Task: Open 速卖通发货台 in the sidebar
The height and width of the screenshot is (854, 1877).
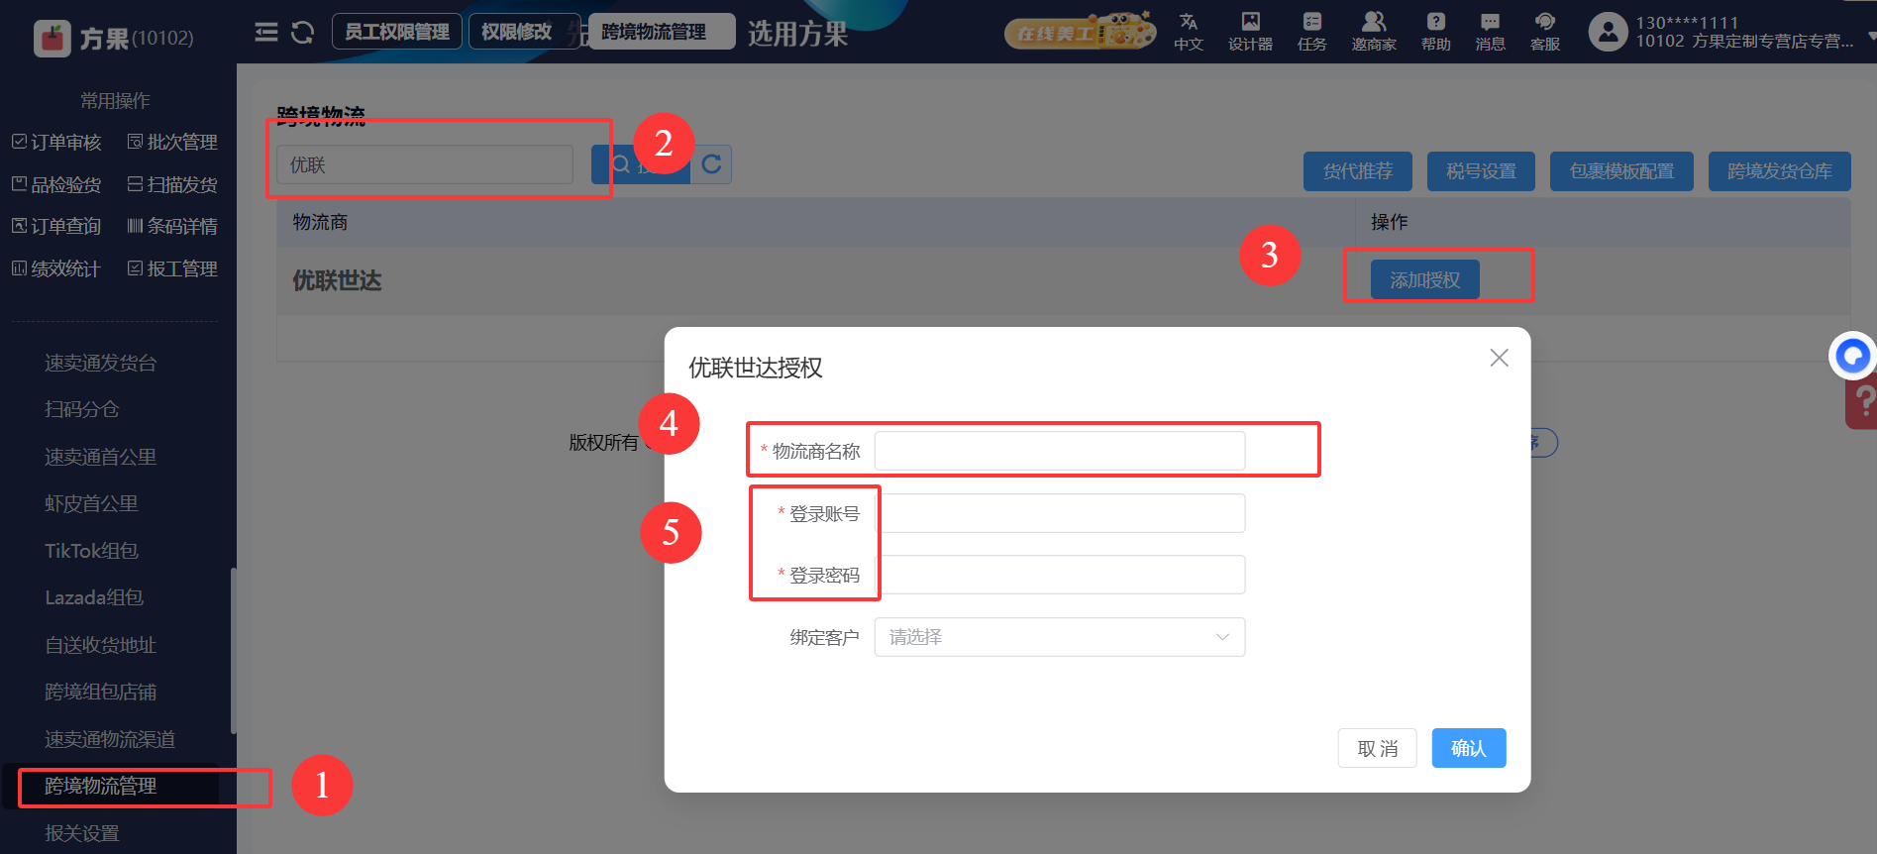Action: (101, 364)
